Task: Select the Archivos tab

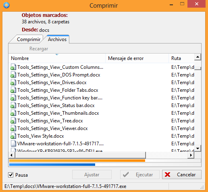Action: click(x=57, y=39)
